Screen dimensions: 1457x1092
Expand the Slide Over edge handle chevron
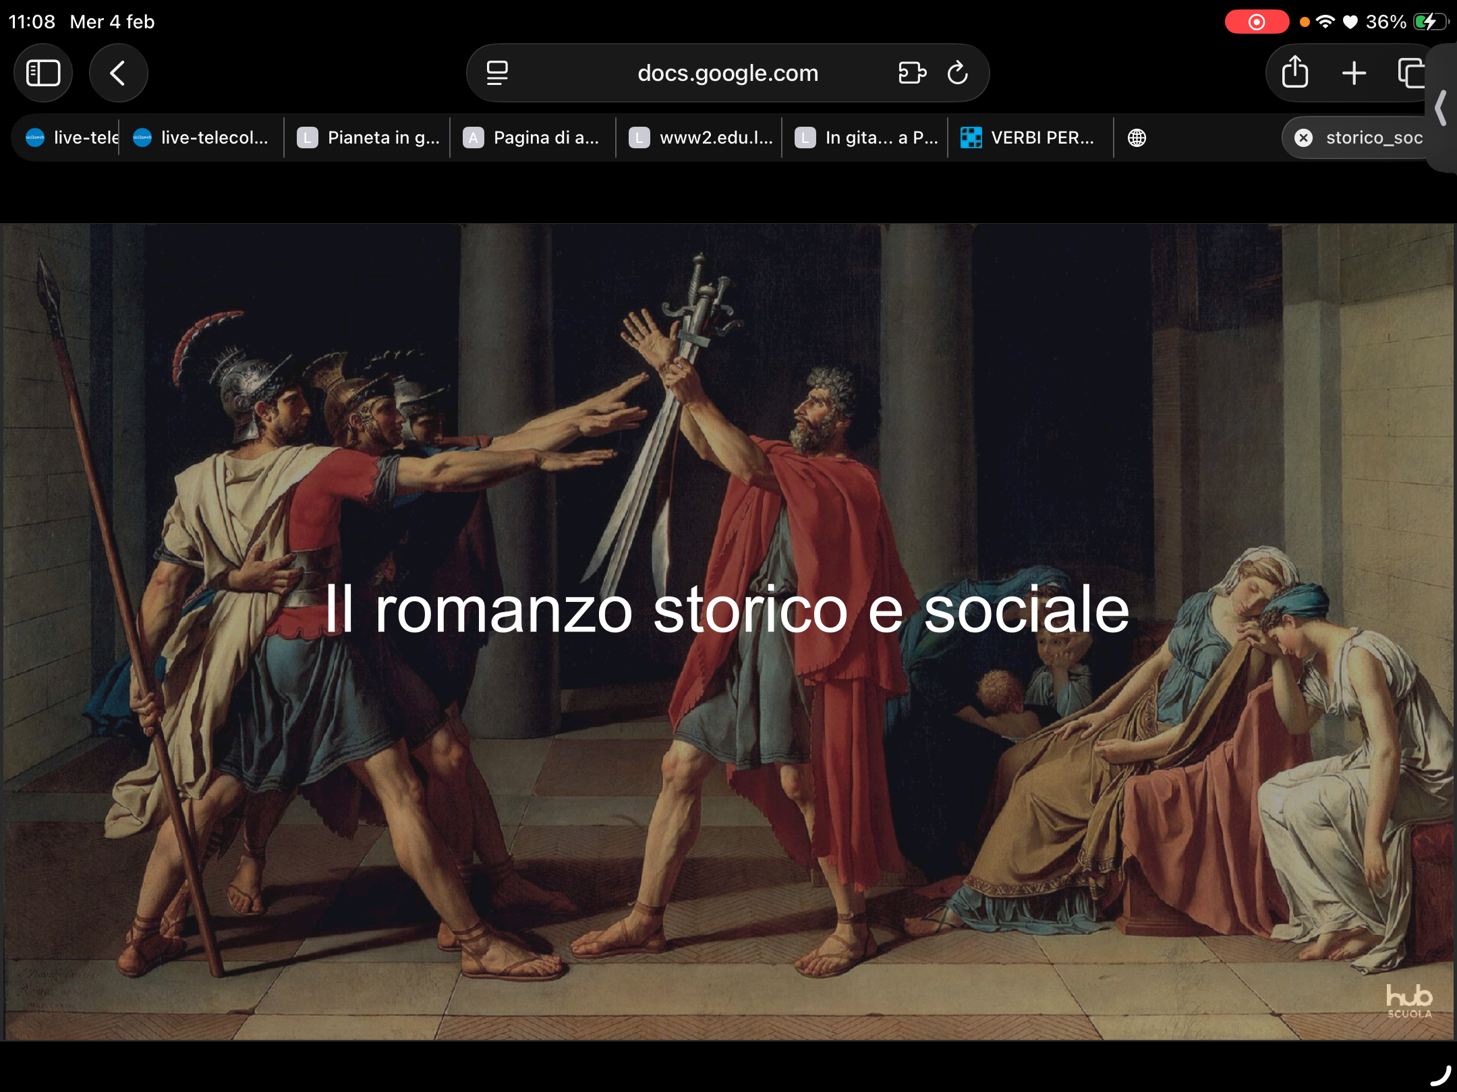1441,108
